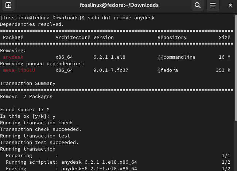Click the 'Package' column header
Screen dimensions: 237x171
(13, 38)
